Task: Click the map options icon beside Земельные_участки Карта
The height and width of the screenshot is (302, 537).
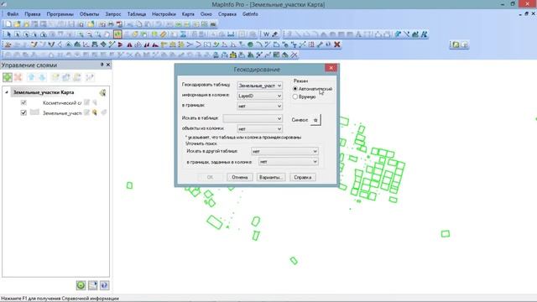Action: coord(102,92)
